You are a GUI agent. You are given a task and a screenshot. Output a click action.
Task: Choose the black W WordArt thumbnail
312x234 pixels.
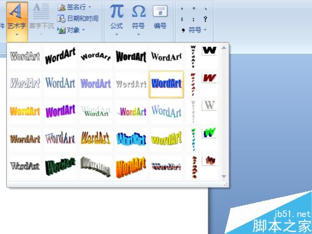pos(210,51)
